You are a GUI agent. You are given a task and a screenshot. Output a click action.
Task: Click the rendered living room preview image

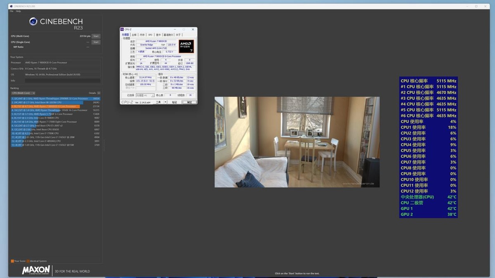pyautogui.click(x=297, y=142)
